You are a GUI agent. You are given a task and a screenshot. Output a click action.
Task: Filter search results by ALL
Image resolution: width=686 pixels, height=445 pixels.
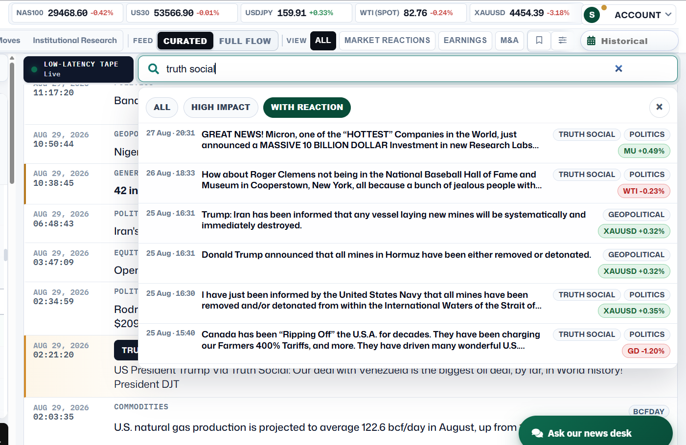(162, 108)
